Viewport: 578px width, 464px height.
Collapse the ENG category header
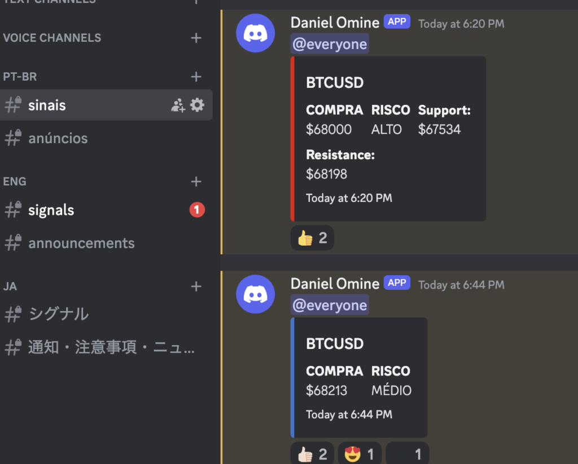point(15,182)
